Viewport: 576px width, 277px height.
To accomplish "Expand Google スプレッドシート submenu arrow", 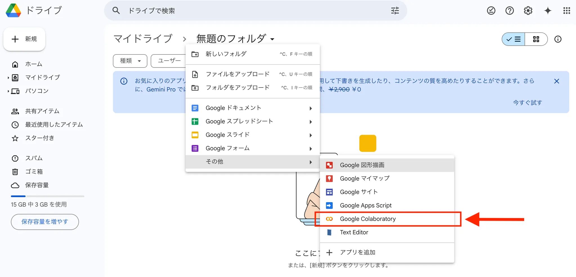I will (311, 122).
